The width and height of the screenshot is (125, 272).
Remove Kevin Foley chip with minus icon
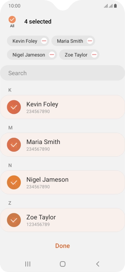tap(44, 41)
